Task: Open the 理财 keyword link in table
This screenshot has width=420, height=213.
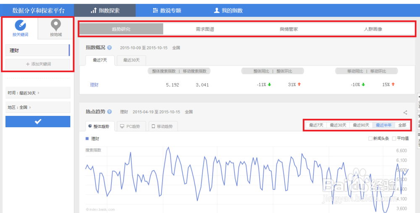Action: click(x=94, y=85)
